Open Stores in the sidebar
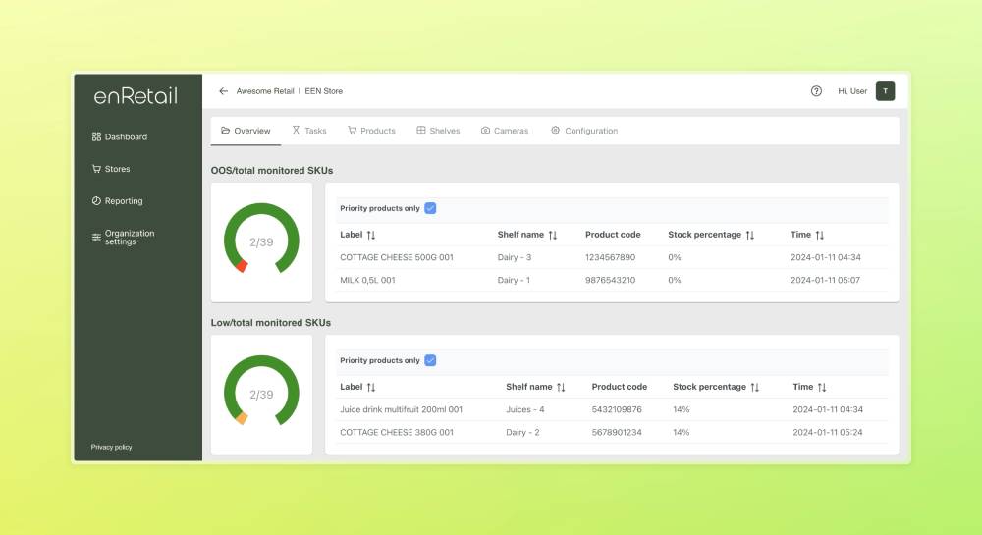The width and height of the screenshot is (982, 535). (x=111, y=169)
